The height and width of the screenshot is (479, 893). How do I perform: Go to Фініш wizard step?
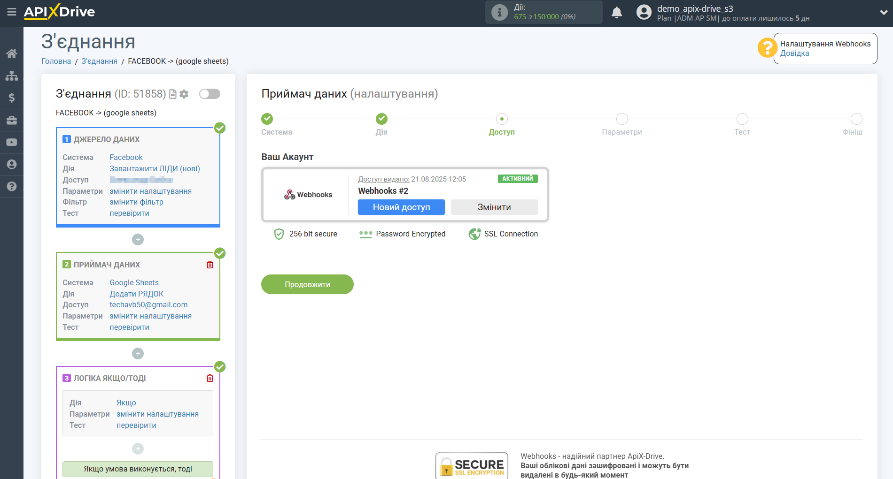(x=856, y=119)
